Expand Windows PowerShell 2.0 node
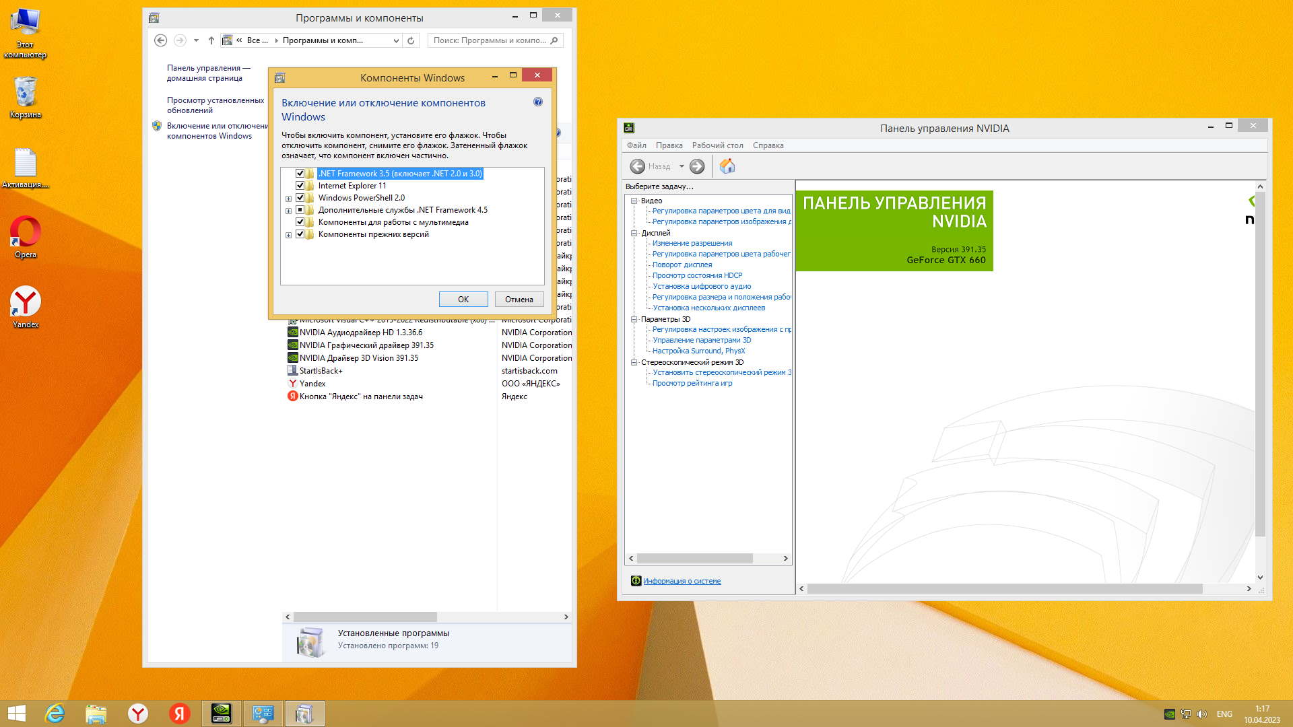The width and height of the screenshot is (1293, 727). click(x=289, y=199)
